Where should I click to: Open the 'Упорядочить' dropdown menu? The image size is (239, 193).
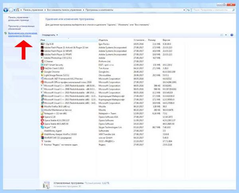(x=50, y=35)
